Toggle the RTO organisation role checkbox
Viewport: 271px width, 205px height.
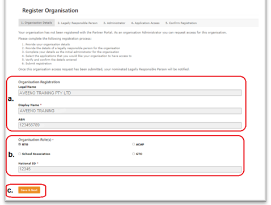point(19,144)
